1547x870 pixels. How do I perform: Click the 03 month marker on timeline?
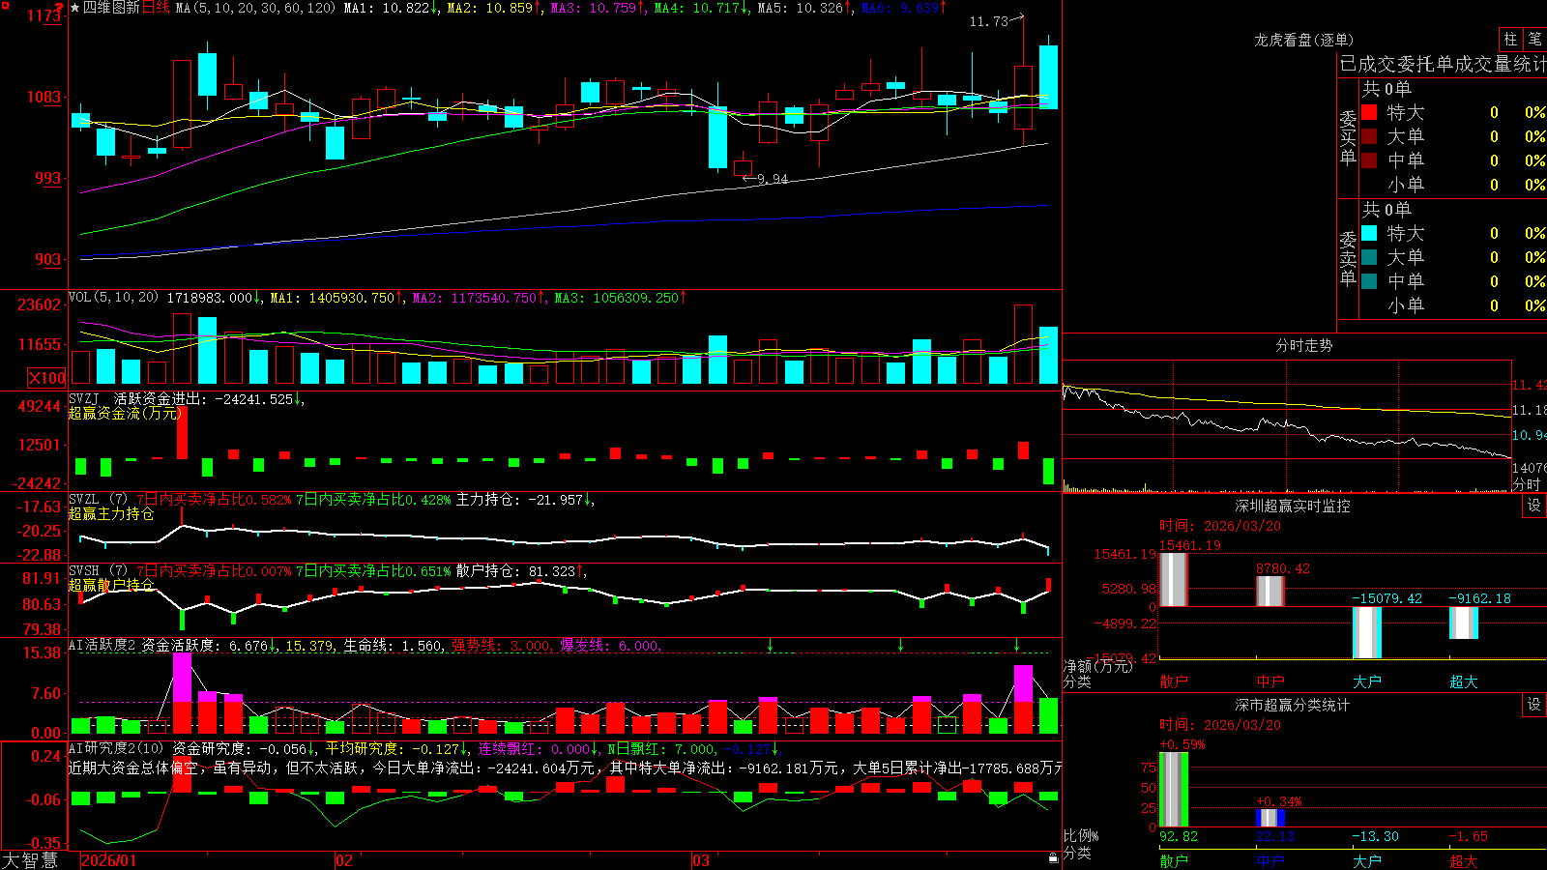coord(701,860)
